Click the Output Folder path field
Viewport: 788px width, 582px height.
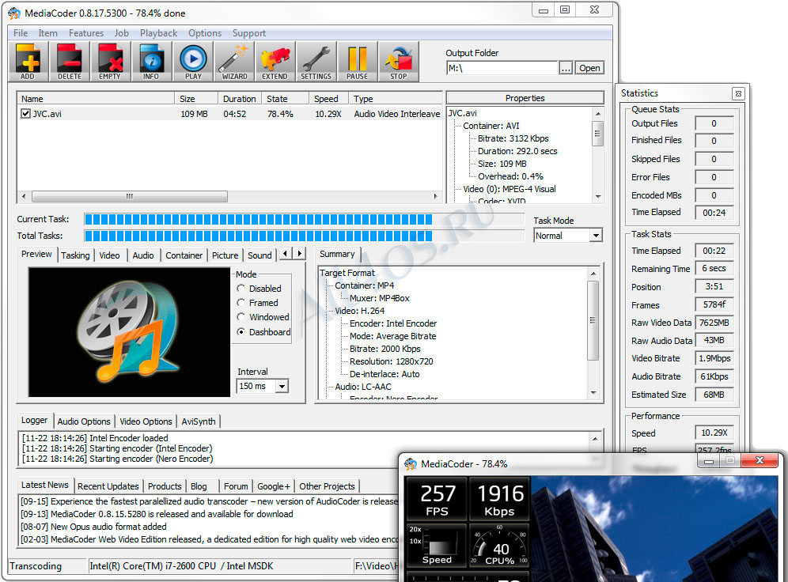(502, 68)
